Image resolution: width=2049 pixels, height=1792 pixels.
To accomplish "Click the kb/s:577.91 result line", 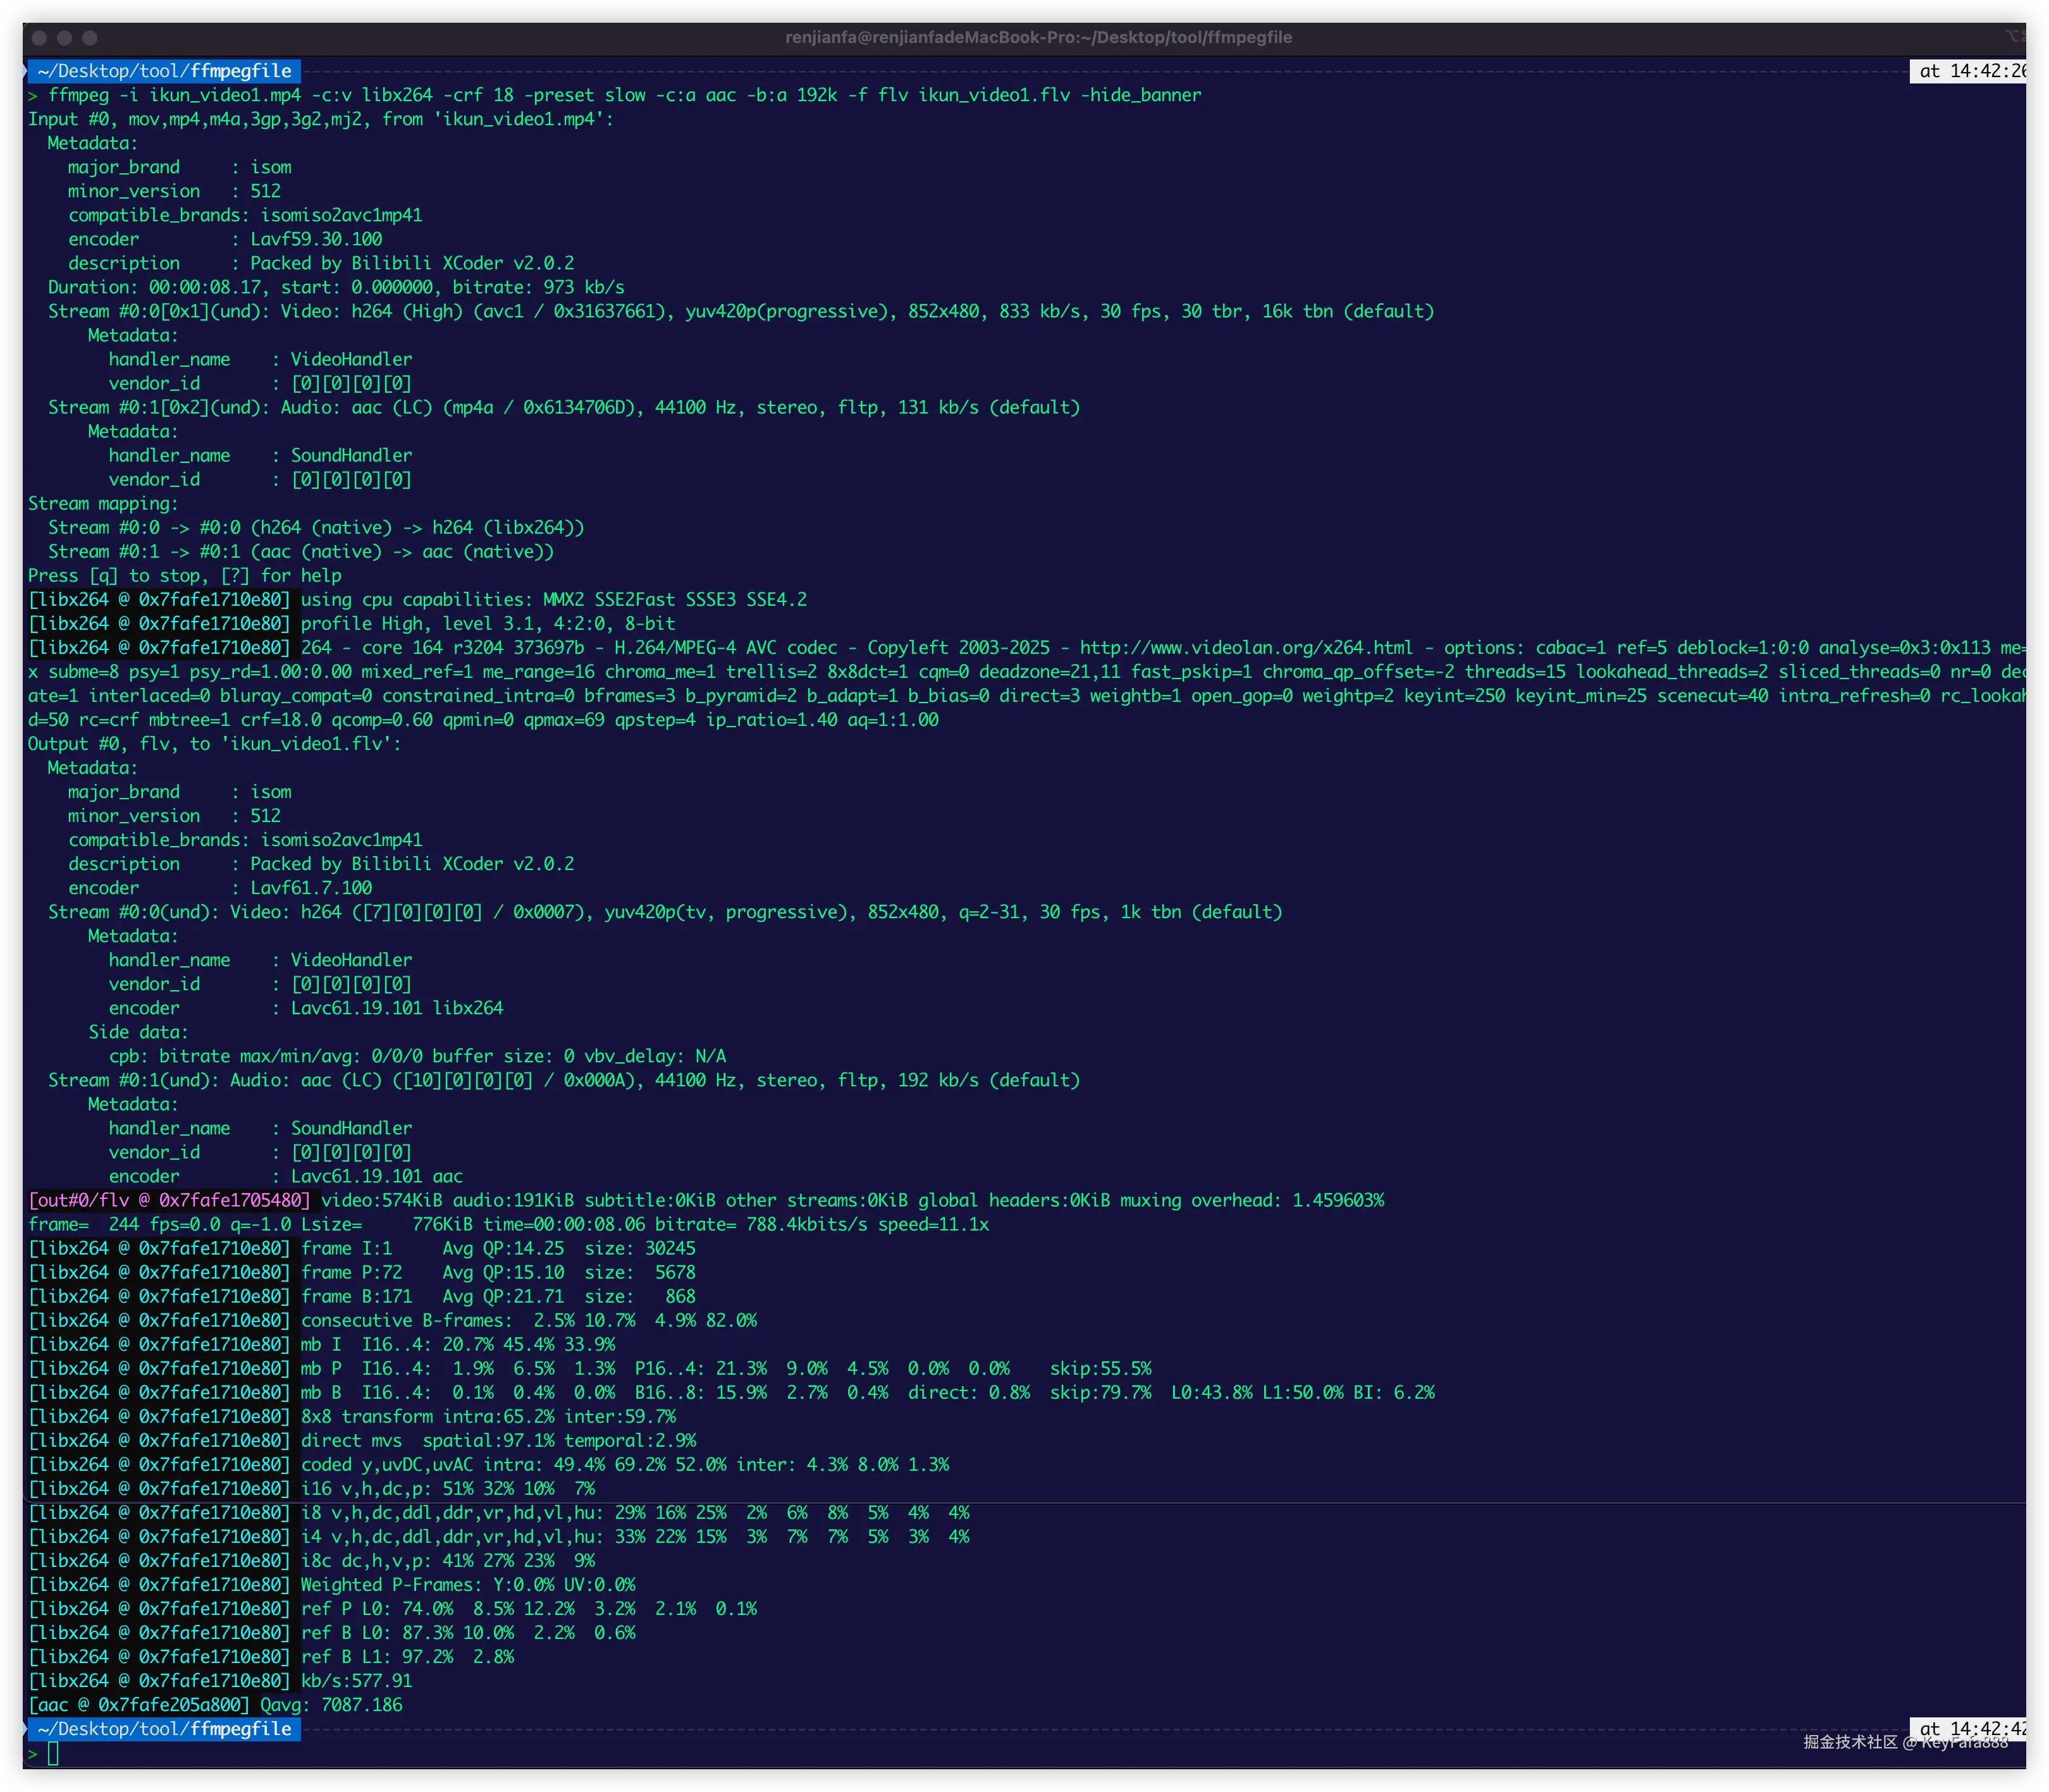I will coord(357,1681).
